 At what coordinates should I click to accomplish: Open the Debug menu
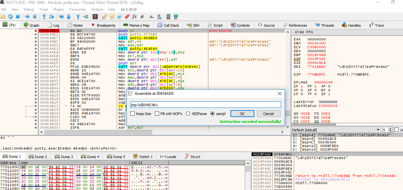coord(29,9)
